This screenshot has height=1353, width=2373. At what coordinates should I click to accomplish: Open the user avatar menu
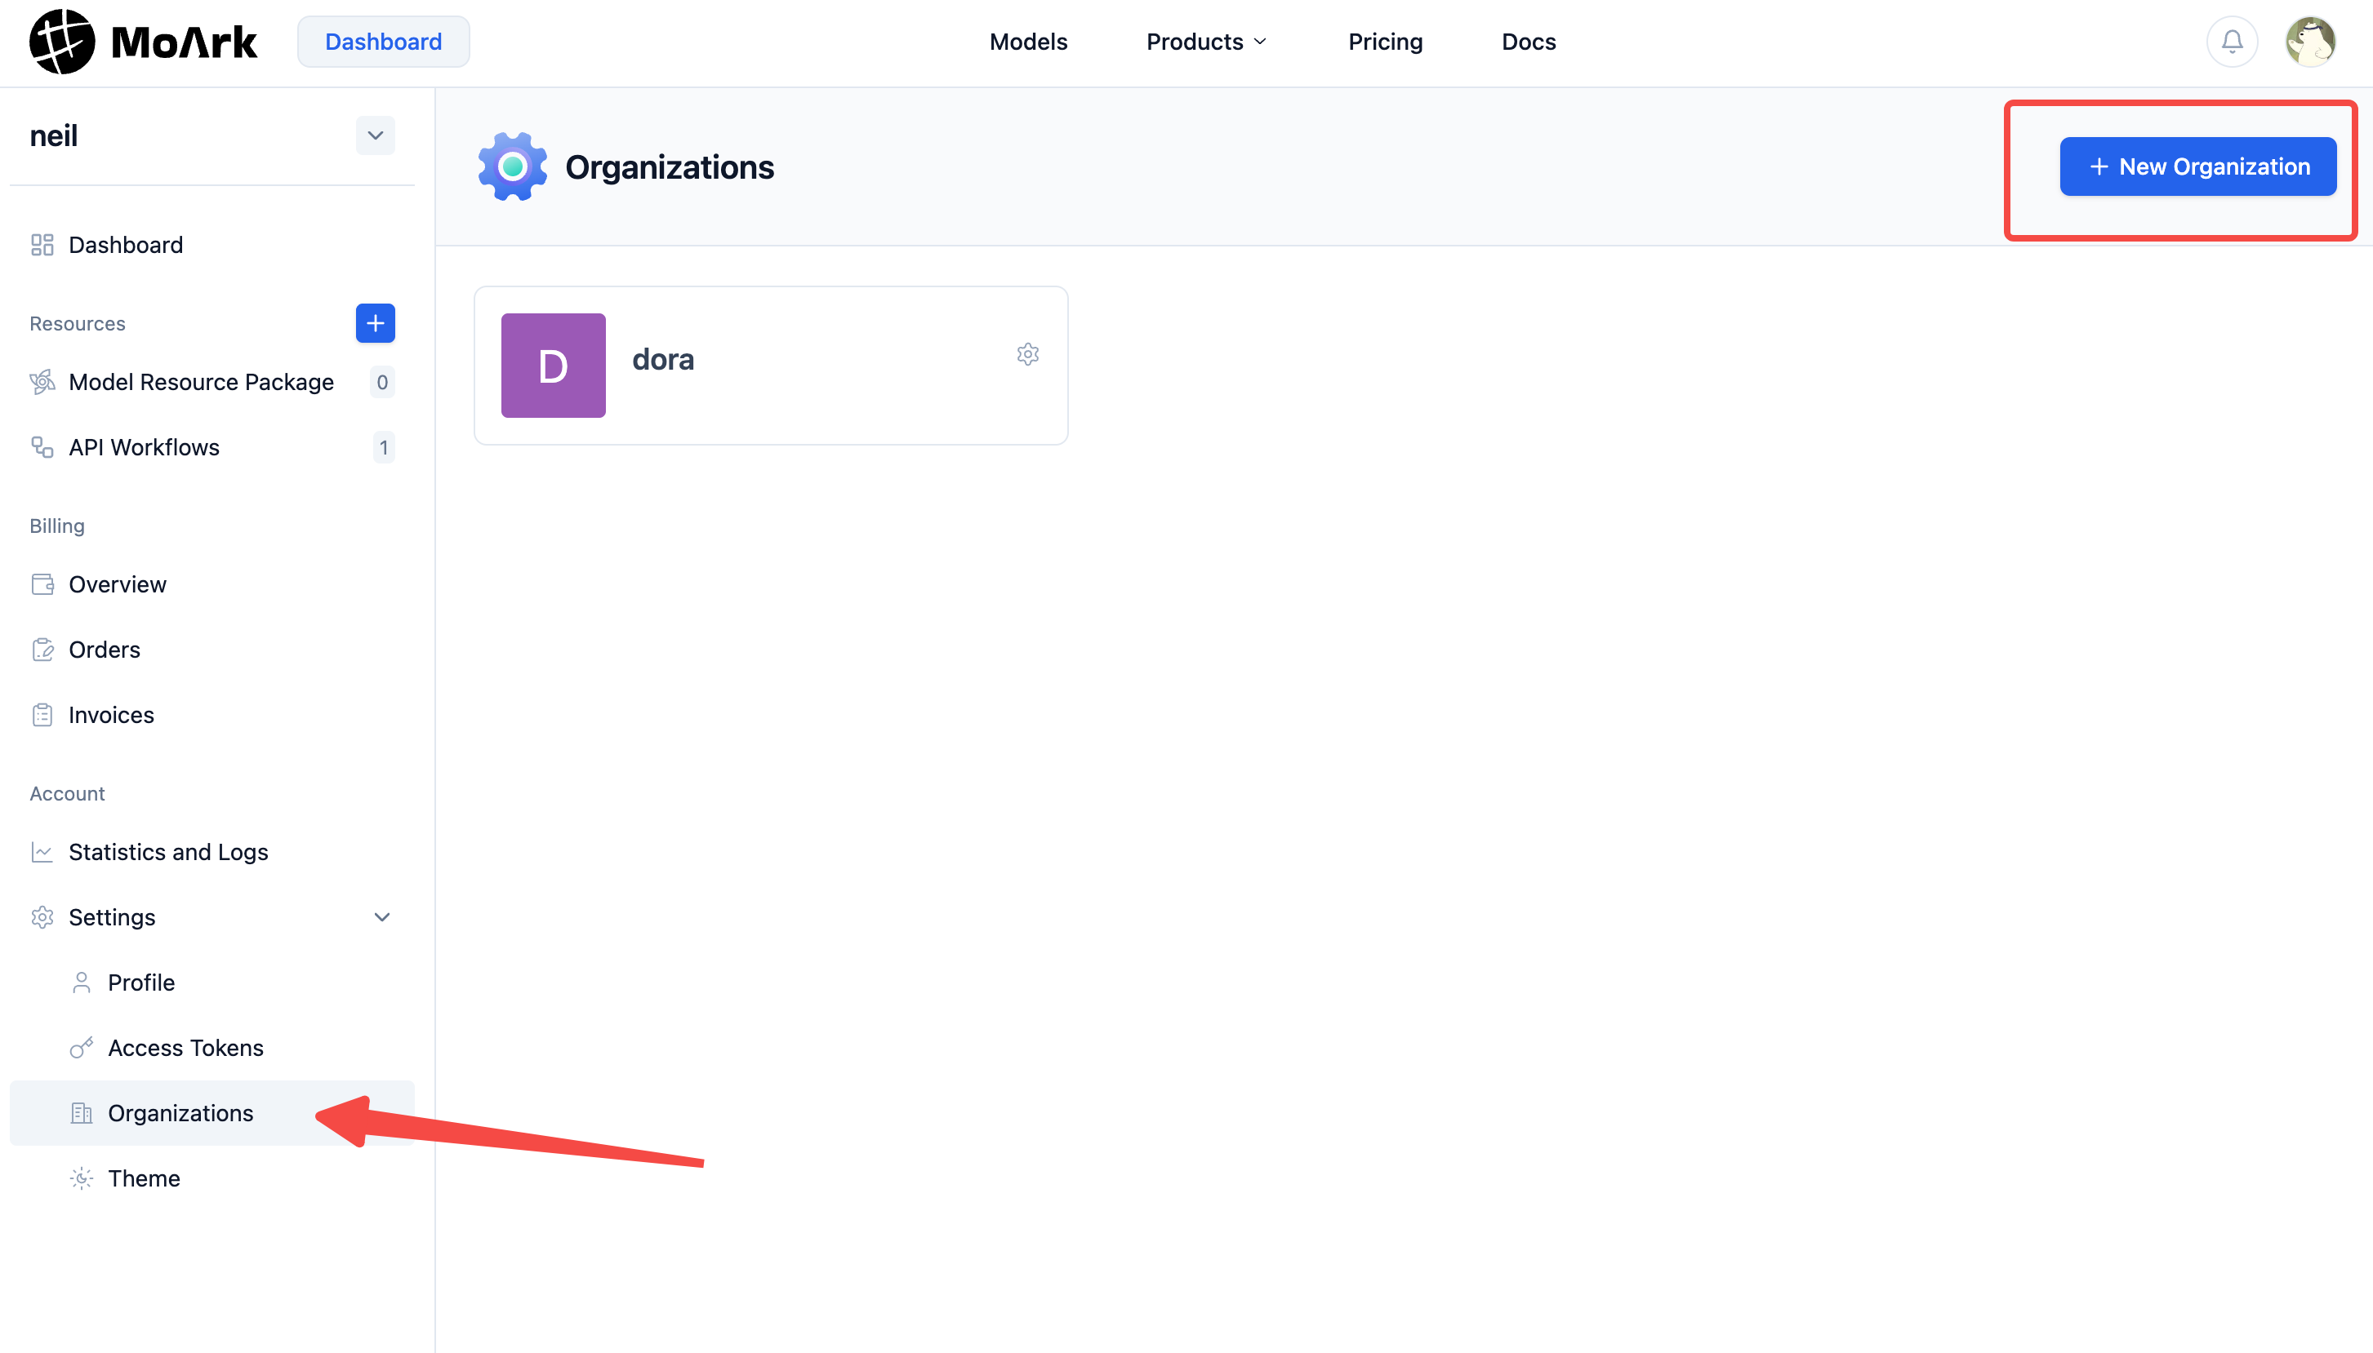tap(2310, 42)
